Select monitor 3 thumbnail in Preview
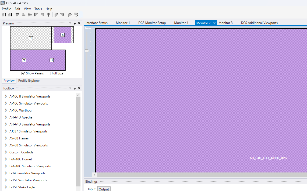 coord(52,60)
